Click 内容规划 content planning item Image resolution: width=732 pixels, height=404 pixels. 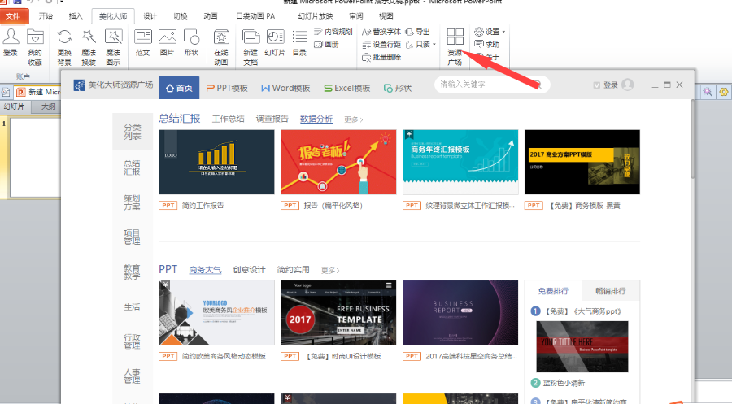333,32
